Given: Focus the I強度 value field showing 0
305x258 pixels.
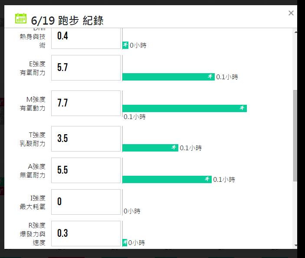Looking at the screenshot, I should pyautogui.click(x=86, y=202).
